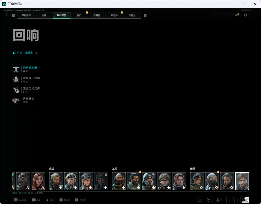
Task: Select the 特战干员 tab
Action: click(62, 15)
